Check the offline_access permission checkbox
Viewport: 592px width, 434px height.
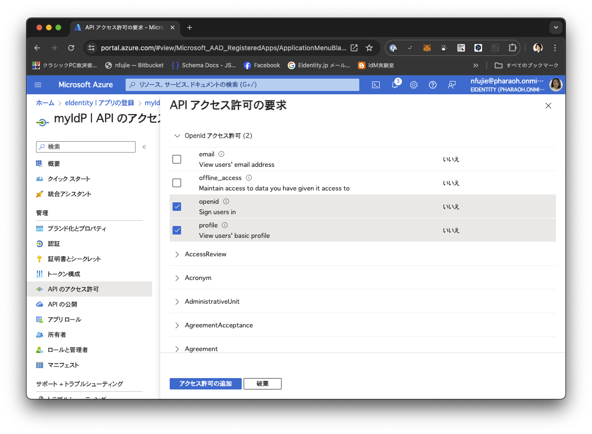point(177,183)
